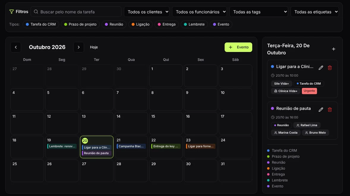Add item with plus icon beside Terça-Feira header
The width and height of the screenshot is (350, 196).
tap(333, 49)
